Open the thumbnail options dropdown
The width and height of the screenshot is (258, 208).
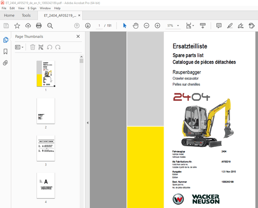[19, 47]
